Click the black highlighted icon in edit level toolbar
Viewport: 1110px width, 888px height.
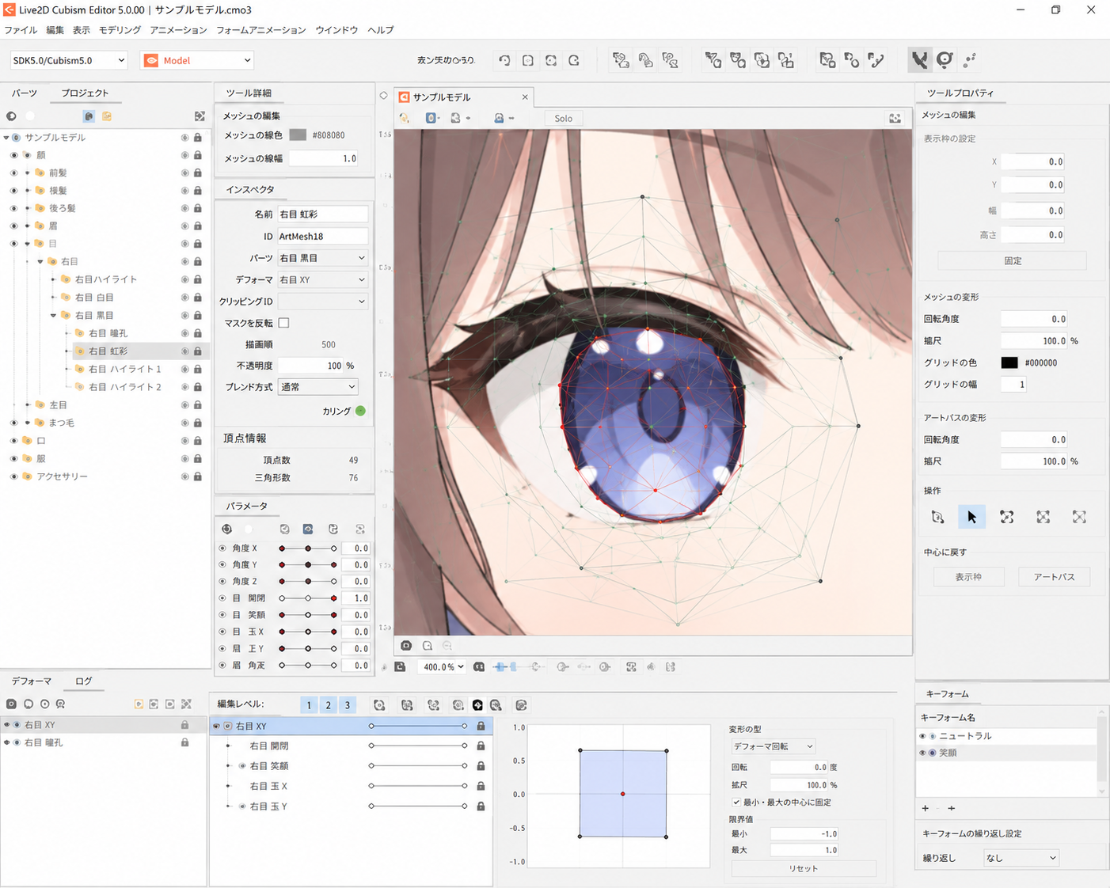[477, 705]
